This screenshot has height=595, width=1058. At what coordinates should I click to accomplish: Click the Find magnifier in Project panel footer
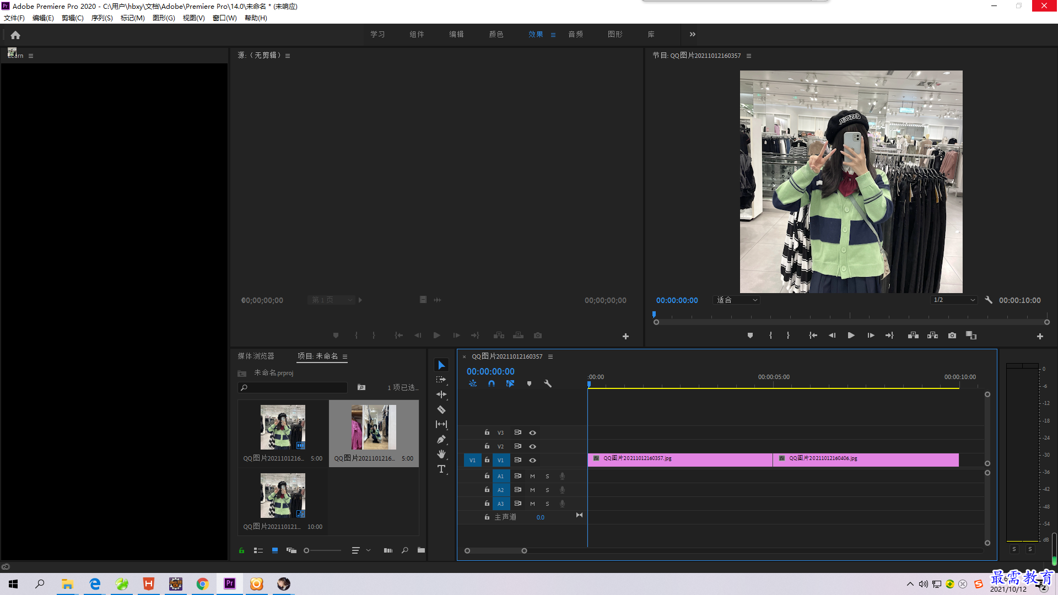tap(405, 550)
